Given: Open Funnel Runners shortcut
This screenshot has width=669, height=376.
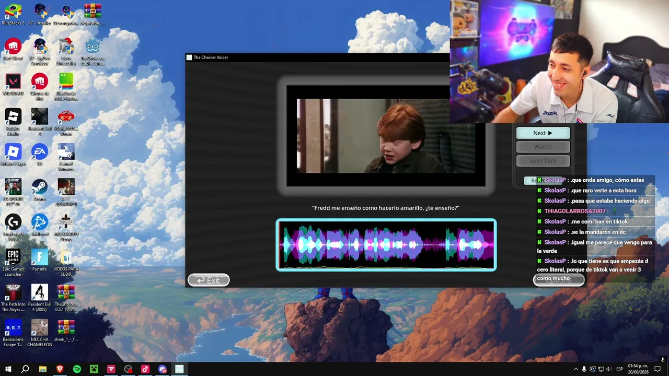Looking at the screenshot, I should click(x=66, y=157).
